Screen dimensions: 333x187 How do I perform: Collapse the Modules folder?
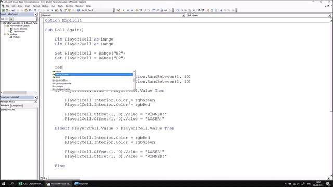pyautogui.click(x=5, y=34)
